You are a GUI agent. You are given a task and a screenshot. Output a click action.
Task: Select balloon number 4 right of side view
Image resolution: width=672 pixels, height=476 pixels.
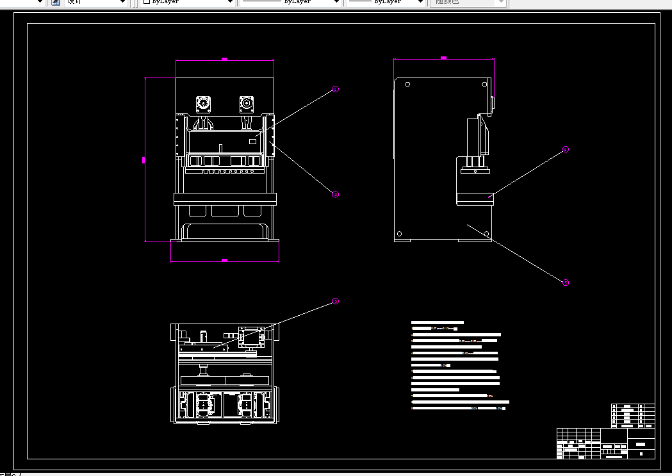point(565,149)
